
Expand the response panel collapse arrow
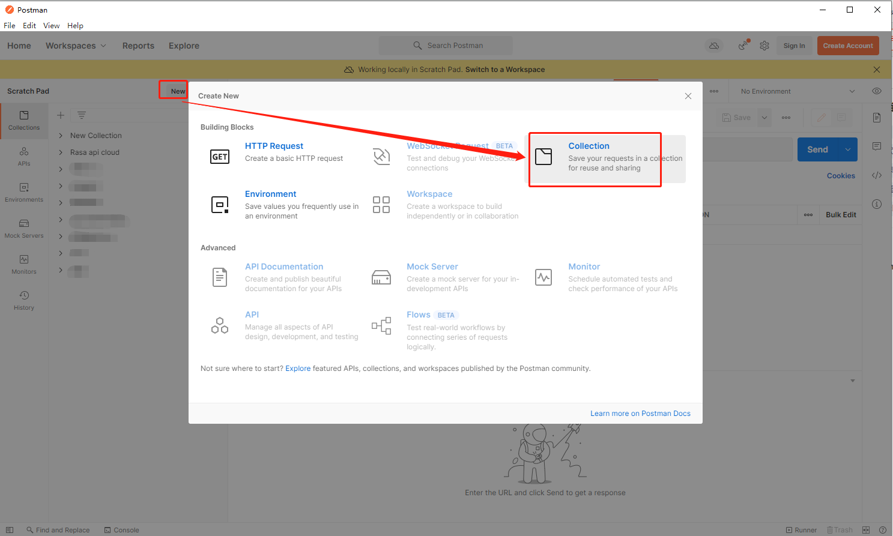point(853,381)
